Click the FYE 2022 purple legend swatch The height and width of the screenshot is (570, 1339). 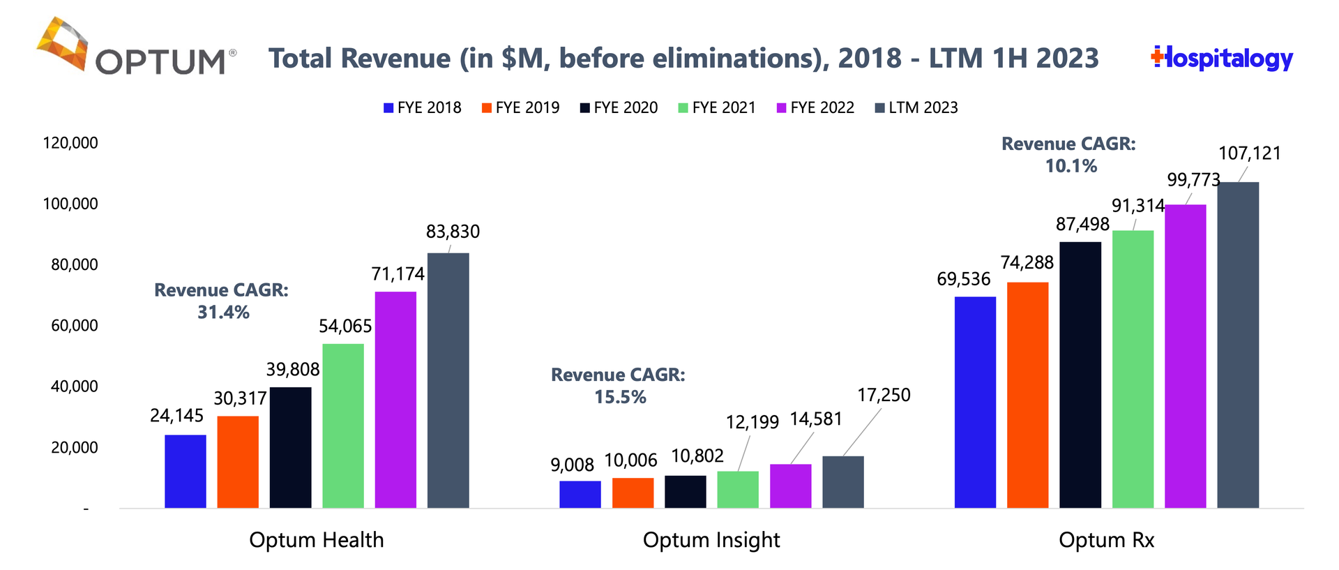click(781, 108)
